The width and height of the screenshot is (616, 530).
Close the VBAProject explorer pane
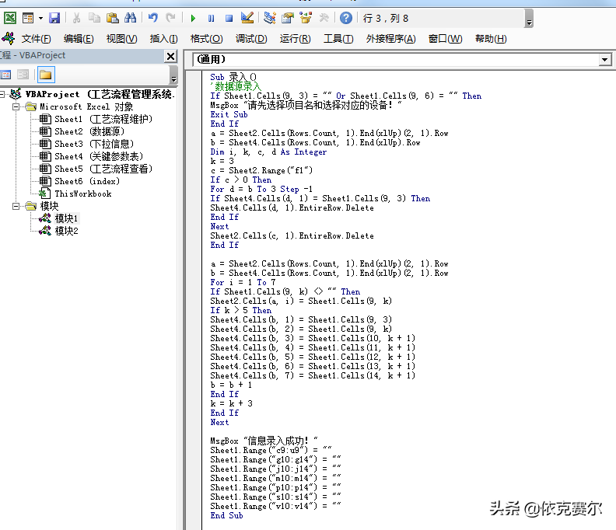pos(170,57)
